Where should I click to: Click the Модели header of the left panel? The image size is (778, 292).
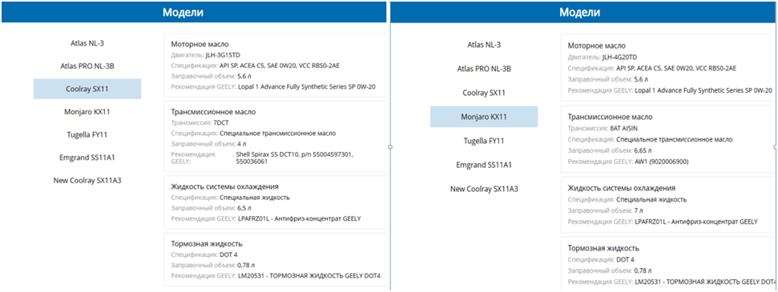(183, 12)
